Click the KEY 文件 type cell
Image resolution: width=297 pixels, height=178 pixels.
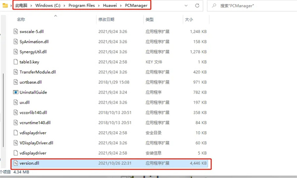(154, 62)
